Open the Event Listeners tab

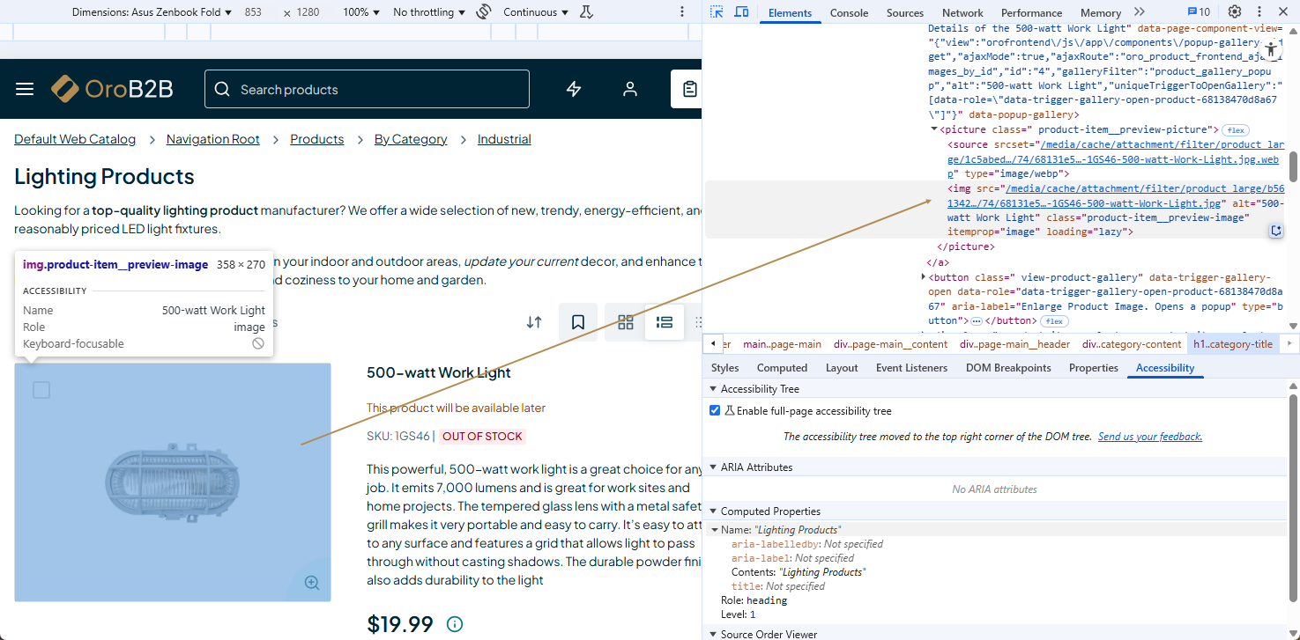tap(911, 368)
